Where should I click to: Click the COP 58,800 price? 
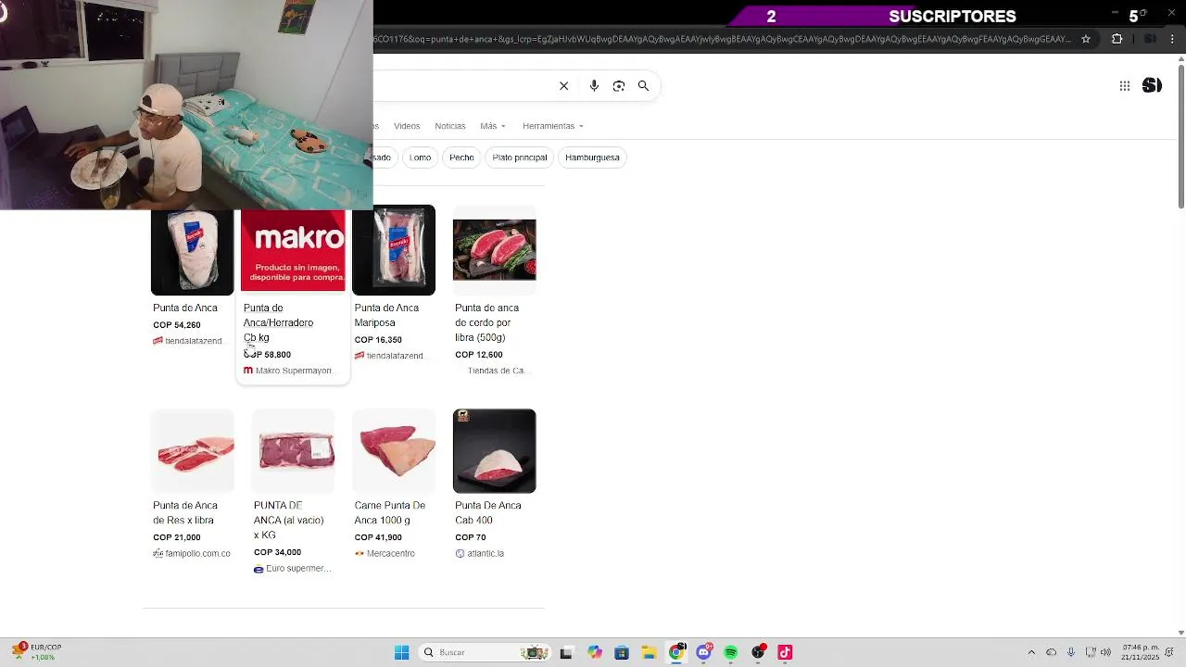coord(267,355)
